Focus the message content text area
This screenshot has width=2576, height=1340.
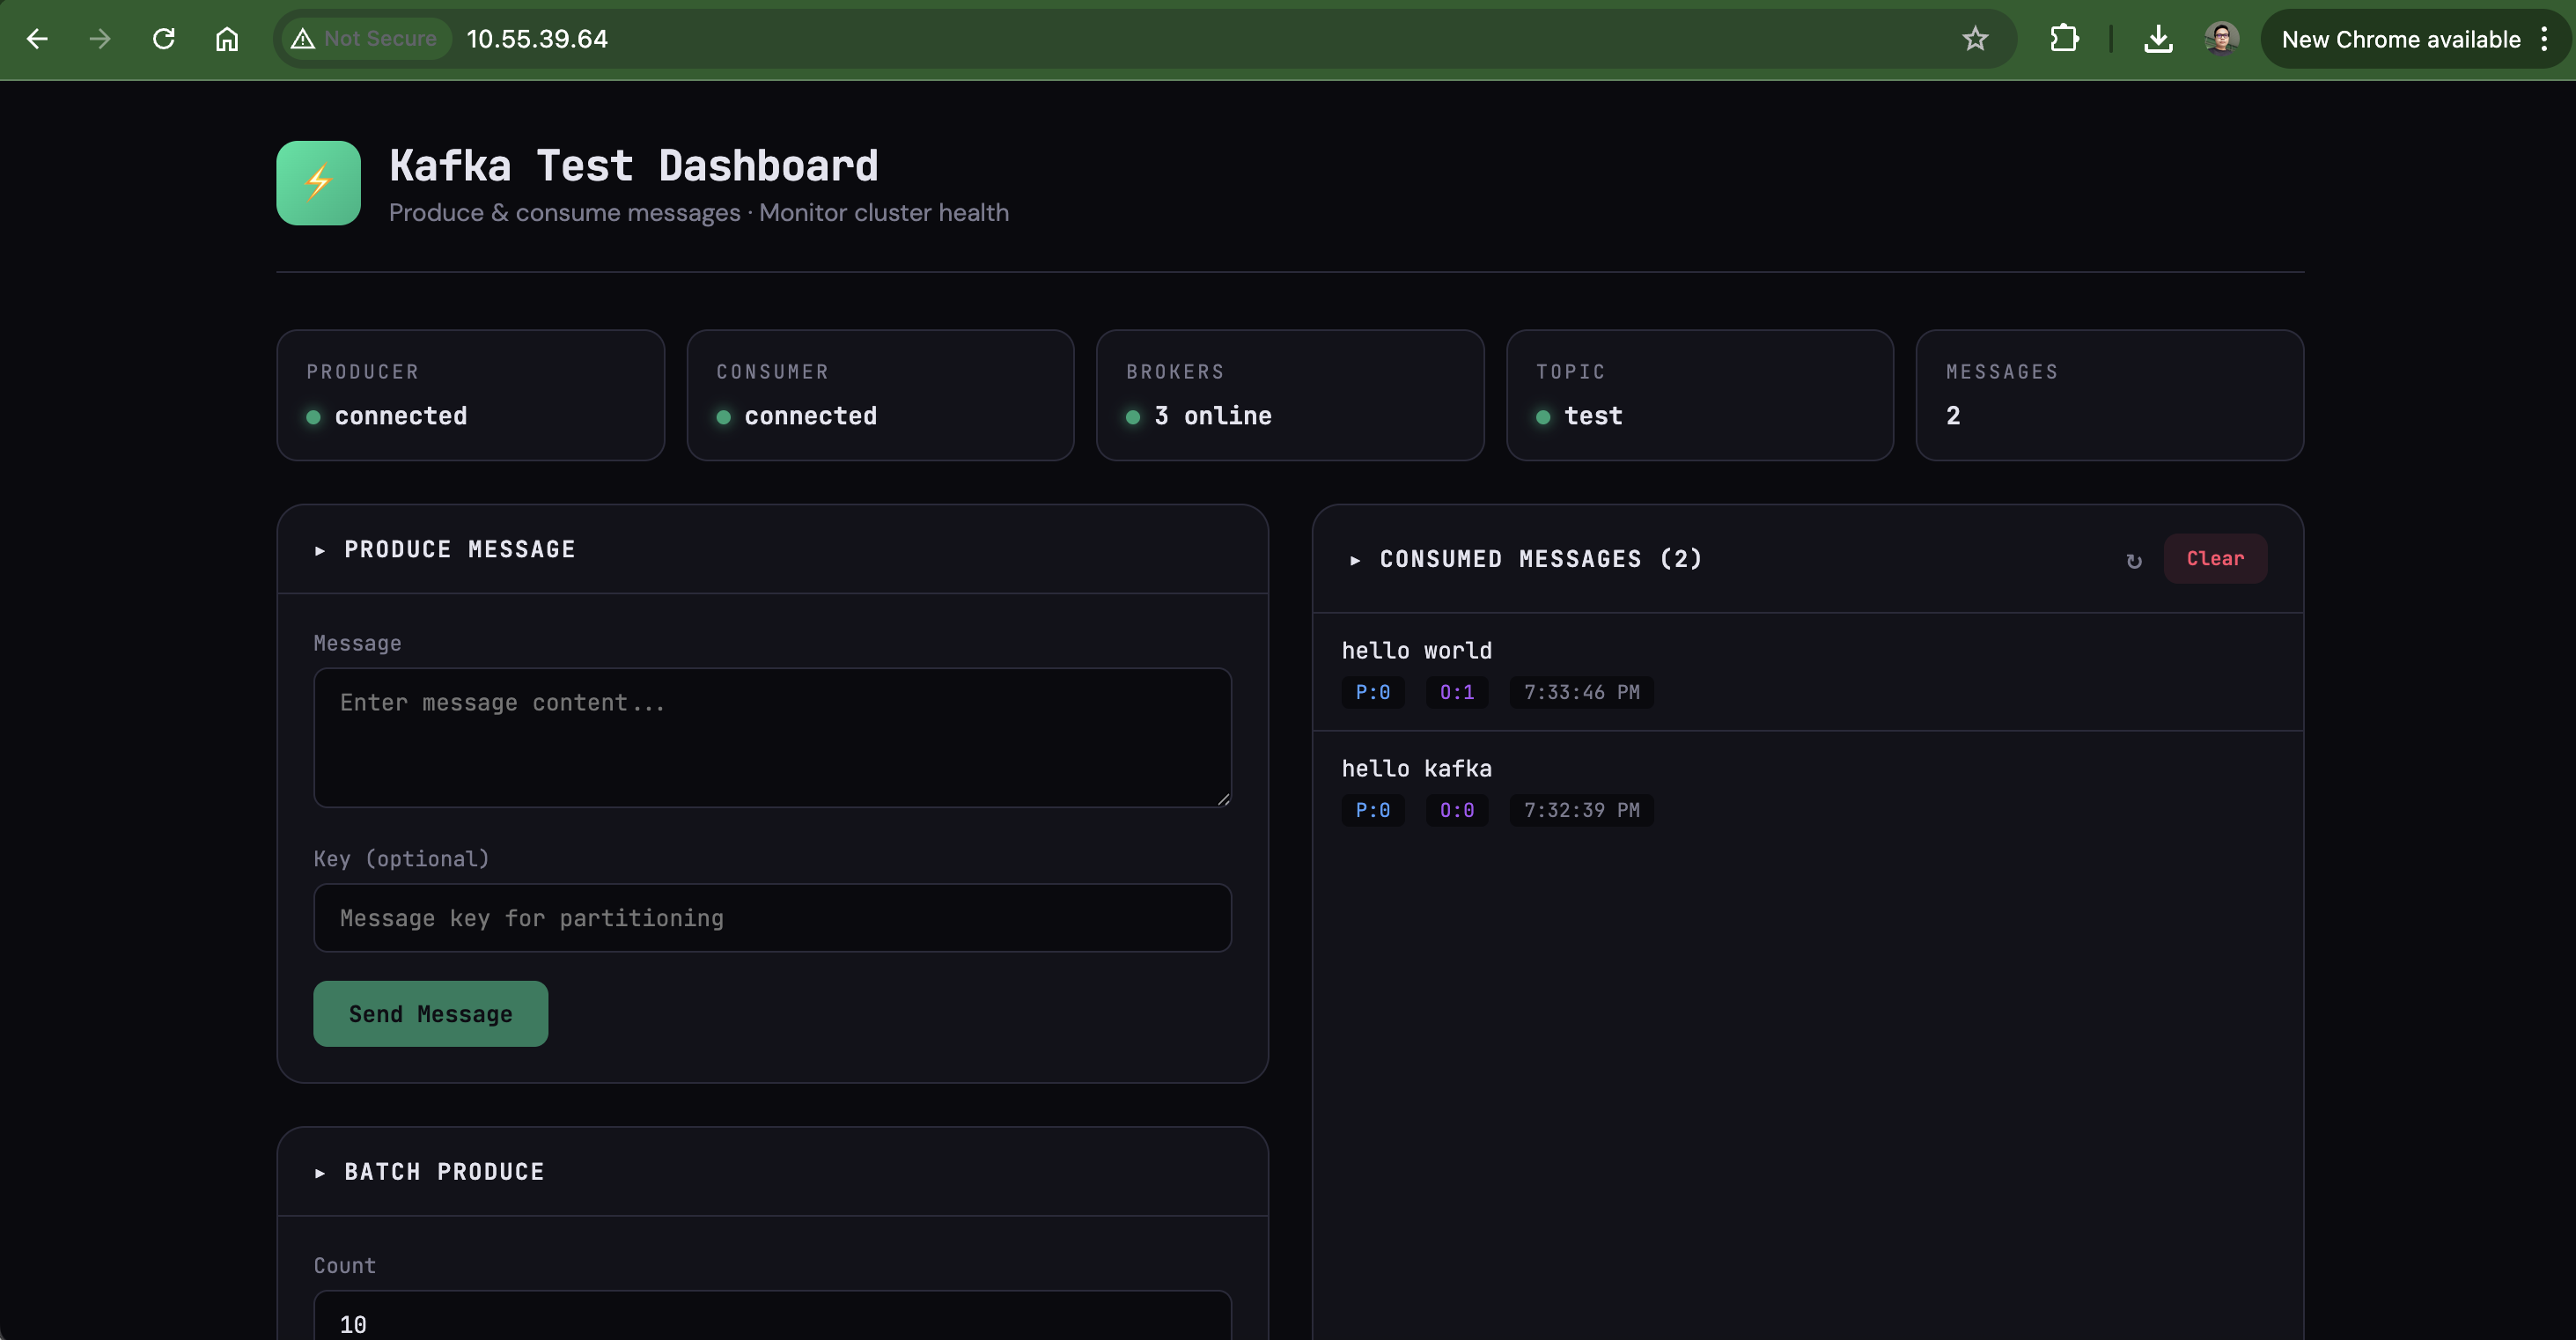(772, 737)
